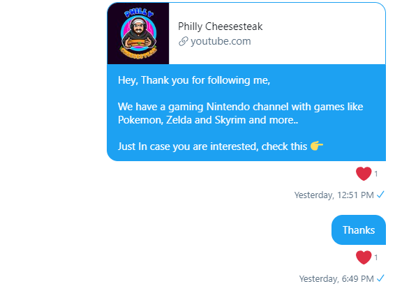Click the heart reaction under the gaming message
395x293 pixels.
tap(364, 174)
